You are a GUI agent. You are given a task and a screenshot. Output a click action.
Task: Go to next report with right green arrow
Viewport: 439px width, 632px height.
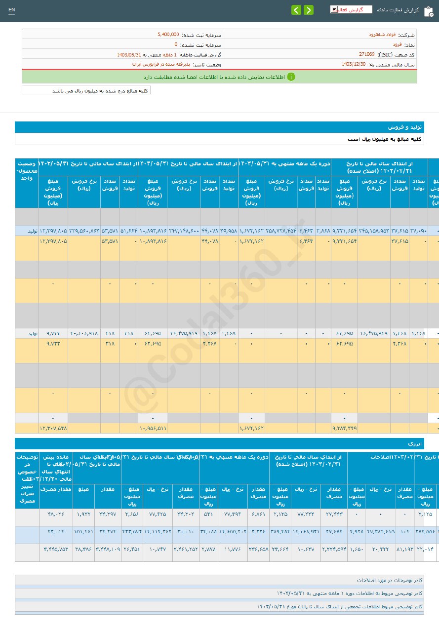309,10
